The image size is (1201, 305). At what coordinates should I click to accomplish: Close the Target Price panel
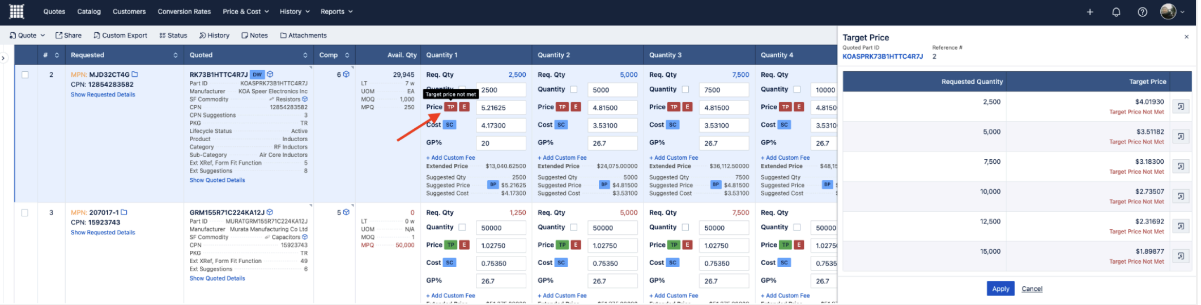[x=1186, y=37]
